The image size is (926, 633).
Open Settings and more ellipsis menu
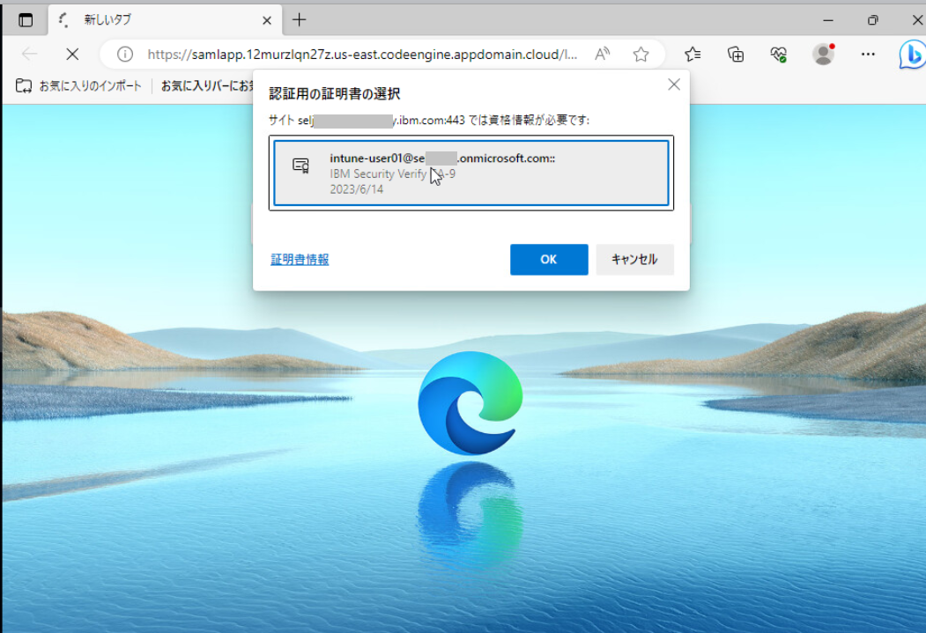tap(868, 55)
